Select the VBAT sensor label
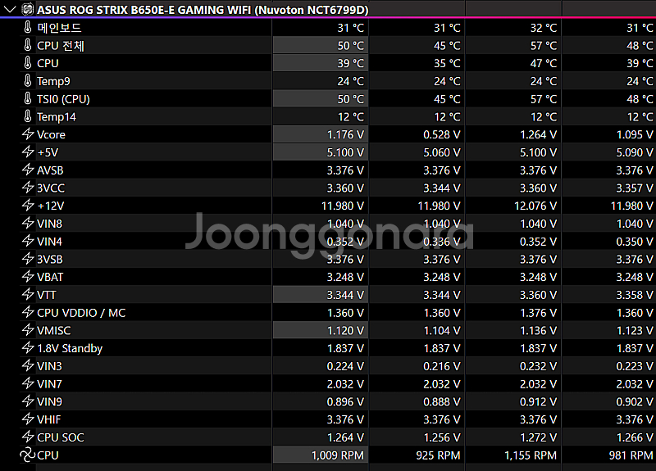 (50, 277)
